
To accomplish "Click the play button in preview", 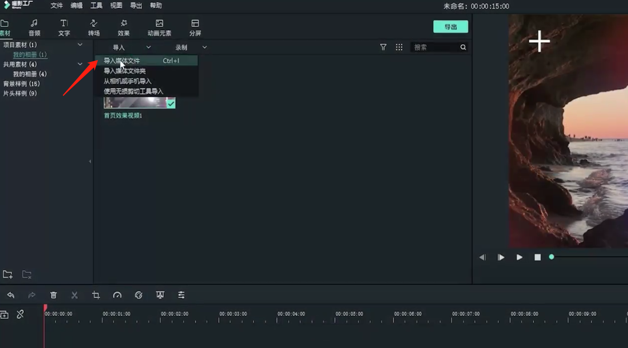I will click(519, 257).
